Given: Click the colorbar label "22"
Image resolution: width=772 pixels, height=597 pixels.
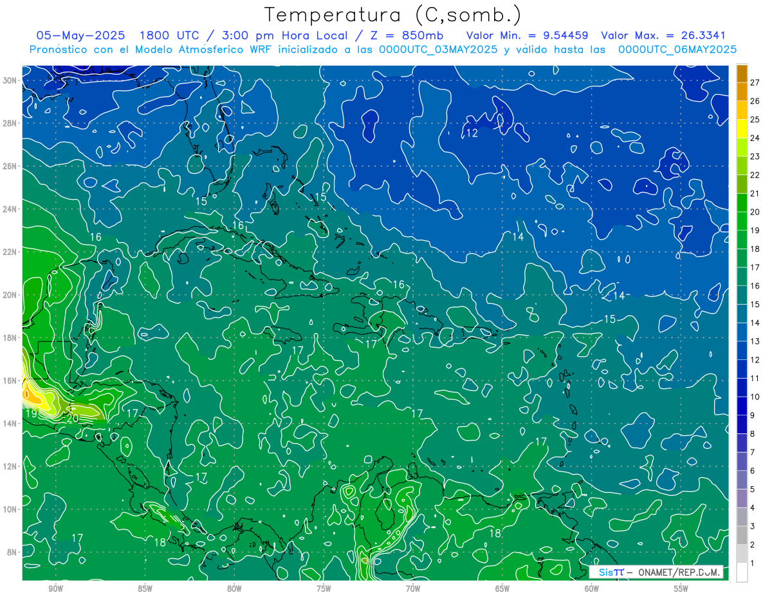Looking at the screenshot, I should click(755, 175).
